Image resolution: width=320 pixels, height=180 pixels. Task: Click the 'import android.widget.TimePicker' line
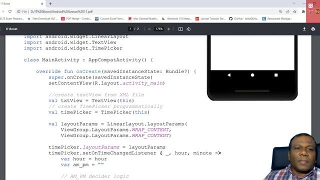pyautogui.click(x=73, y=48)
